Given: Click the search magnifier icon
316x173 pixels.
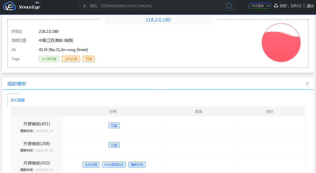Looking at the screenshot, I should click(x=229, y=6).
